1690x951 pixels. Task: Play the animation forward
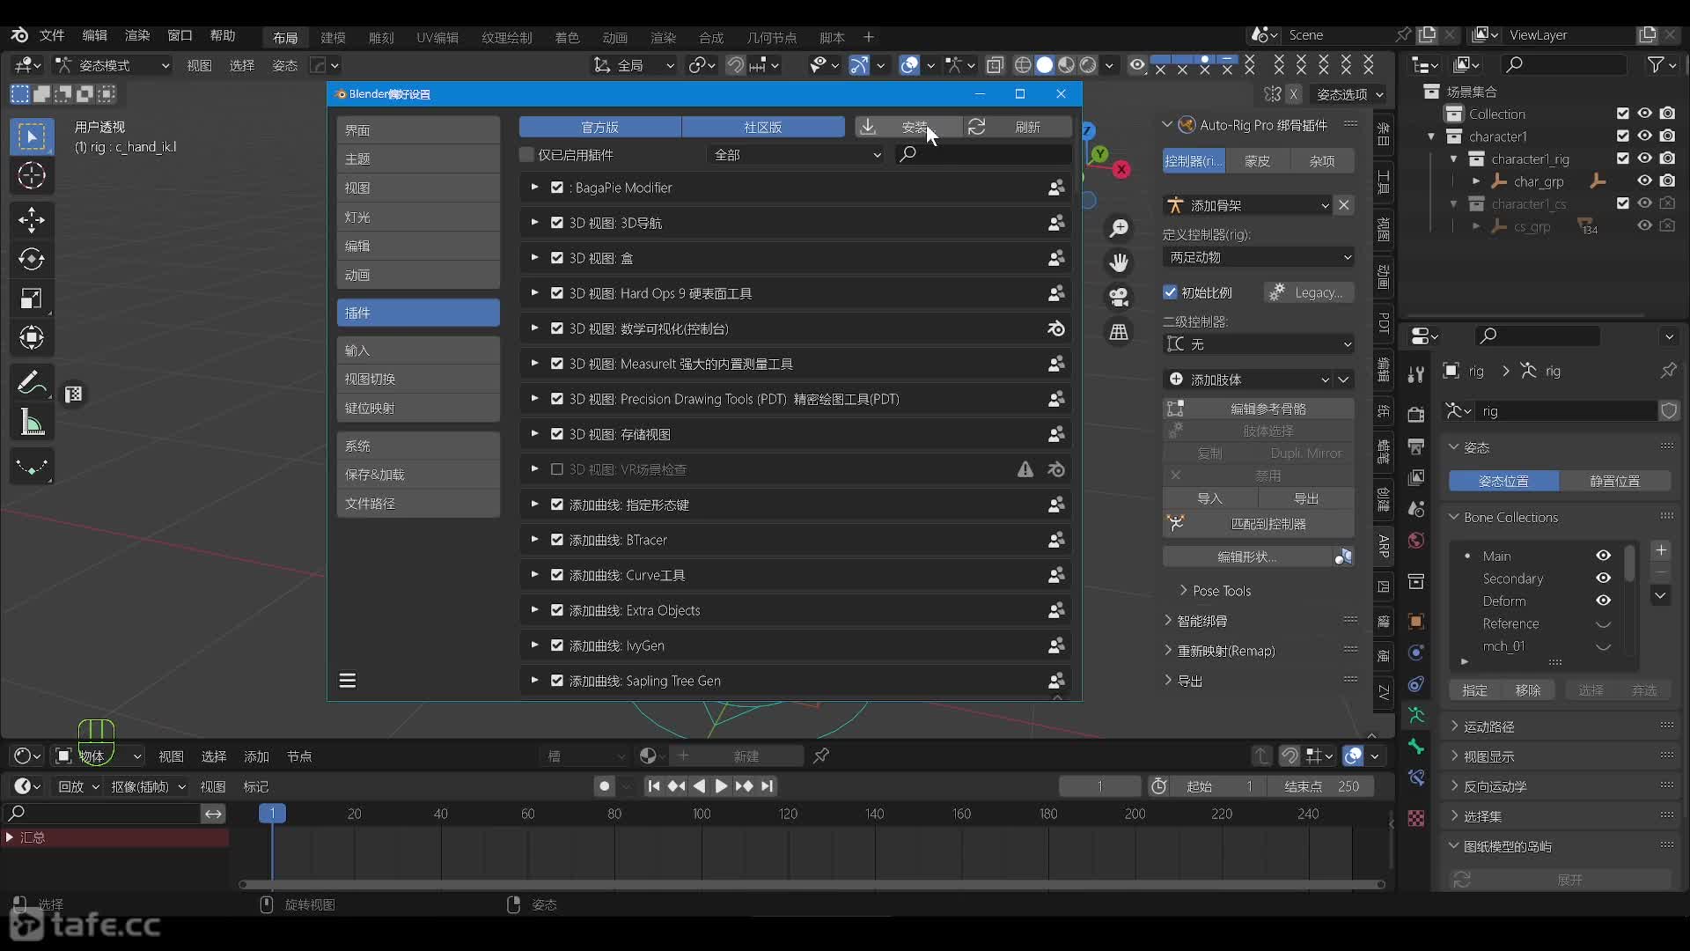tap(721, 786)
